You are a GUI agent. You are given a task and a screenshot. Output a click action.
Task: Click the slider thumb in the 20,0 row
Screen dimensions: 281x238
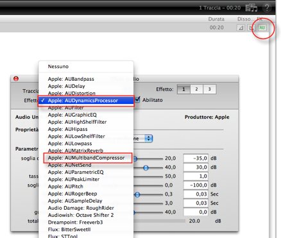coord(135,158)
